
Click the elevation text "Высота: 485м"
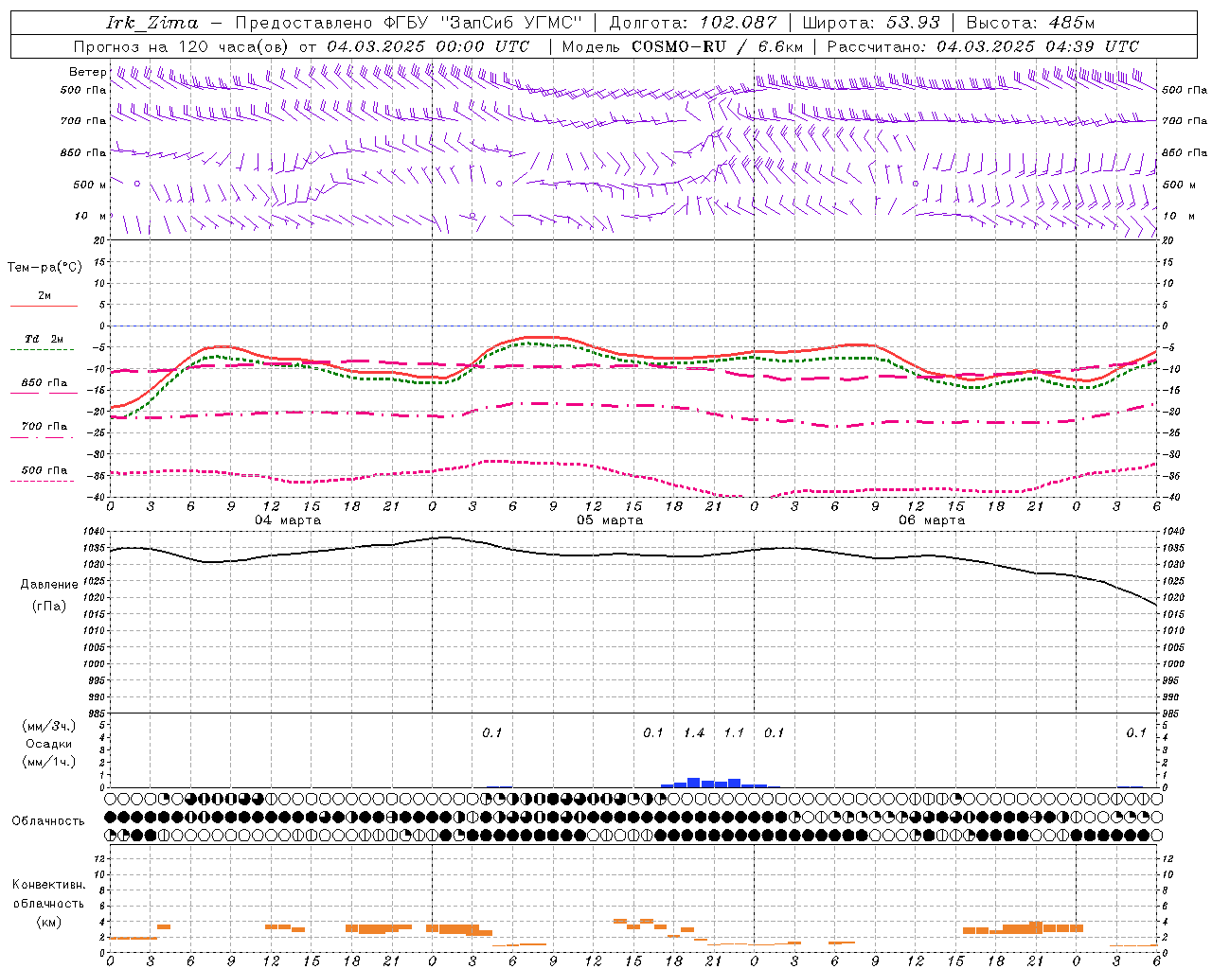point(1030,23)
